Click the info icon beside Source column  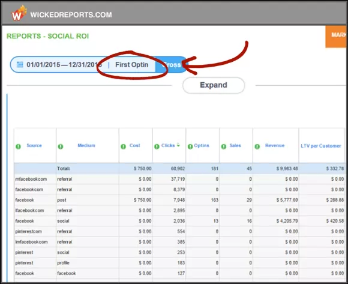tap(18, 147)
